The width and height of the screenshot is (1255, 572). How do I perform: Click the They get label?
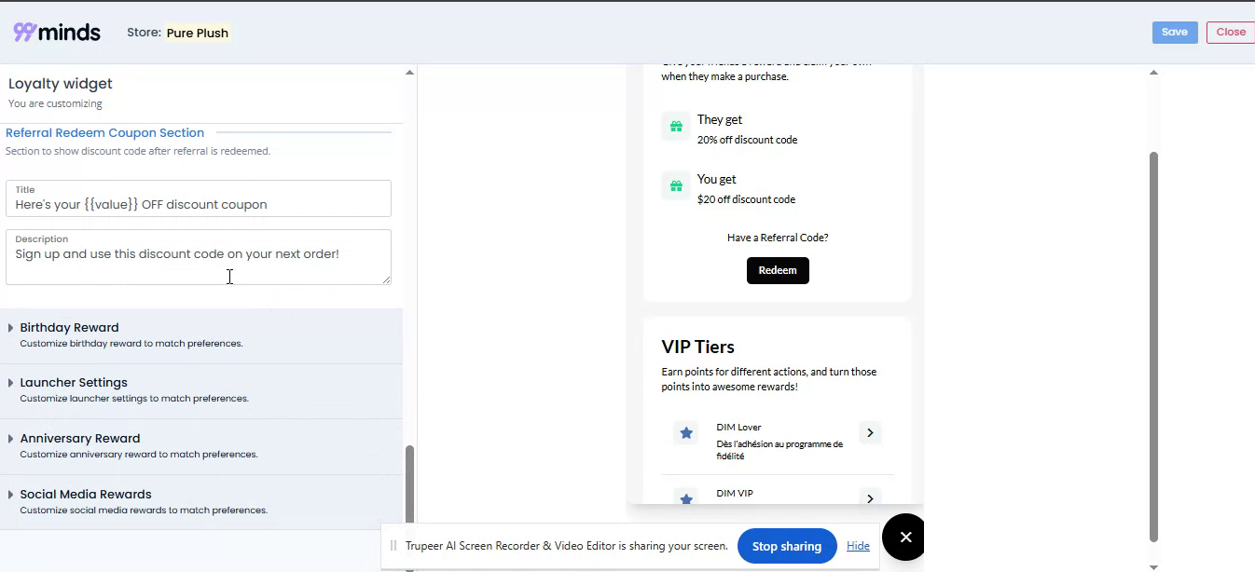(720, 119)
